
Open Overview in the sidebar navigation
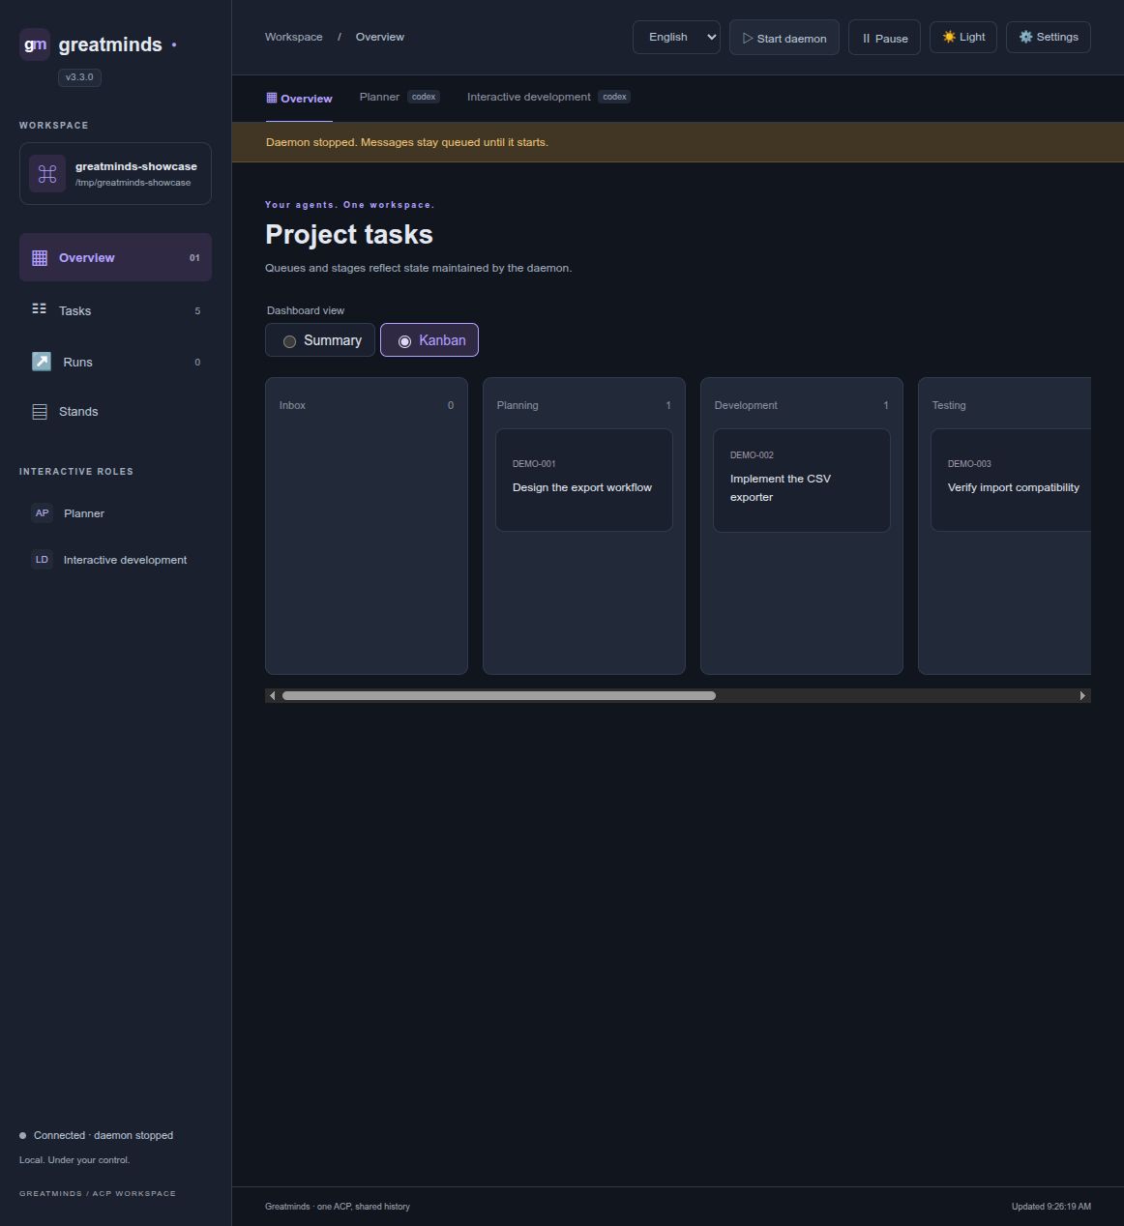click(x=115, y=257)
